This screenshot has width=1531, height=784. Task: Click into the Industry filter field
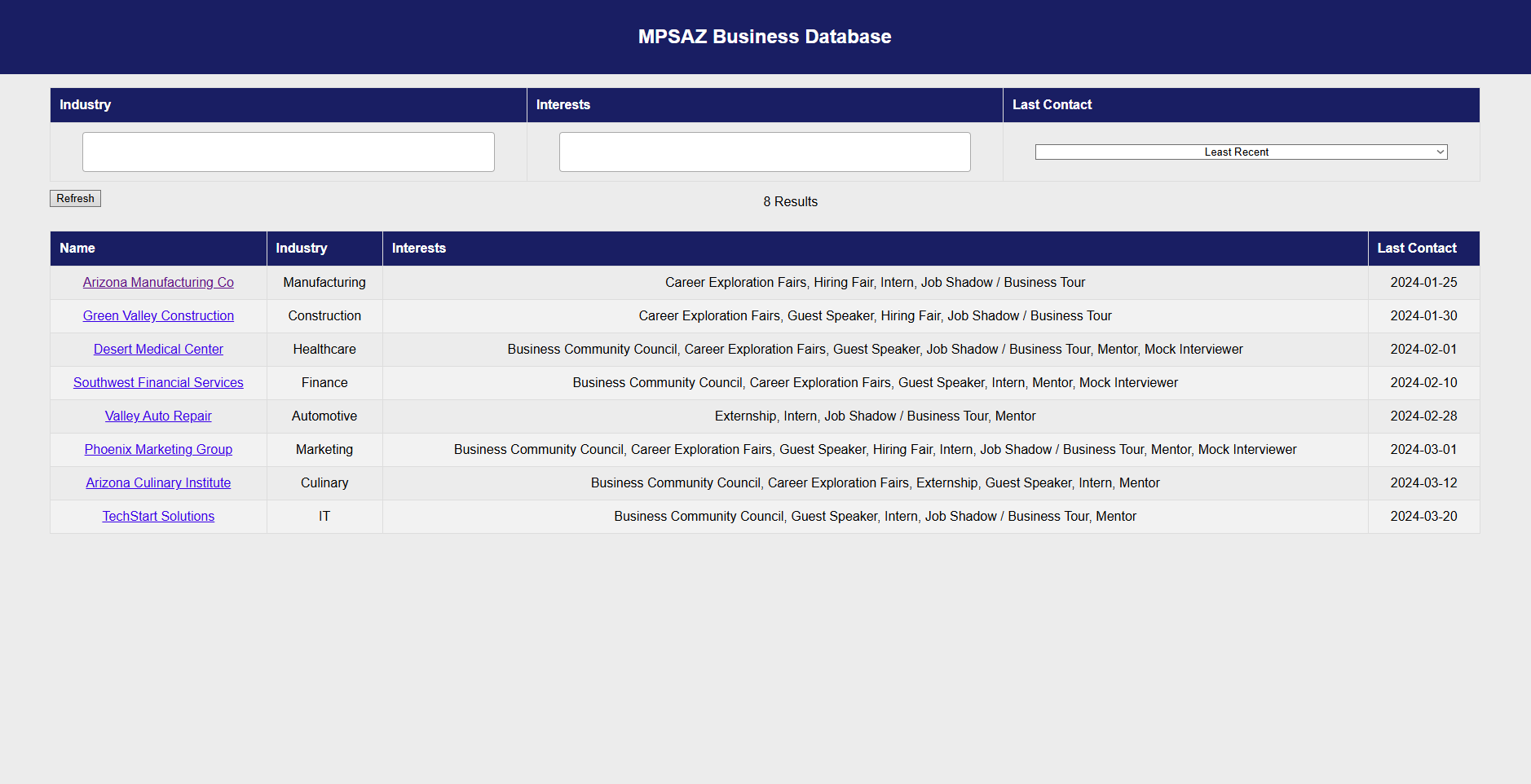(x=288, y=152)
